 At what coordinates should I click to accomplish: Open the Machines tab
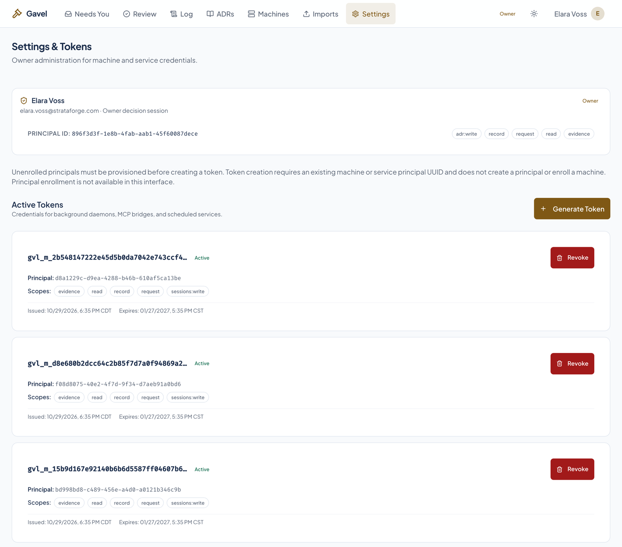pyautogui.click(x=268, y=14)
